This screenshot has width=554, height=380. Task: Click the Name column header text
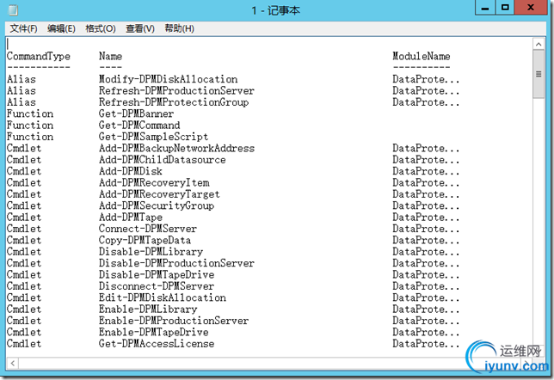(111, 56)
